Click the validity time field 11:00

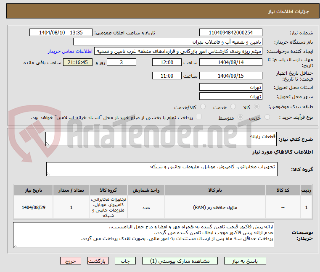tap(167, 76)
